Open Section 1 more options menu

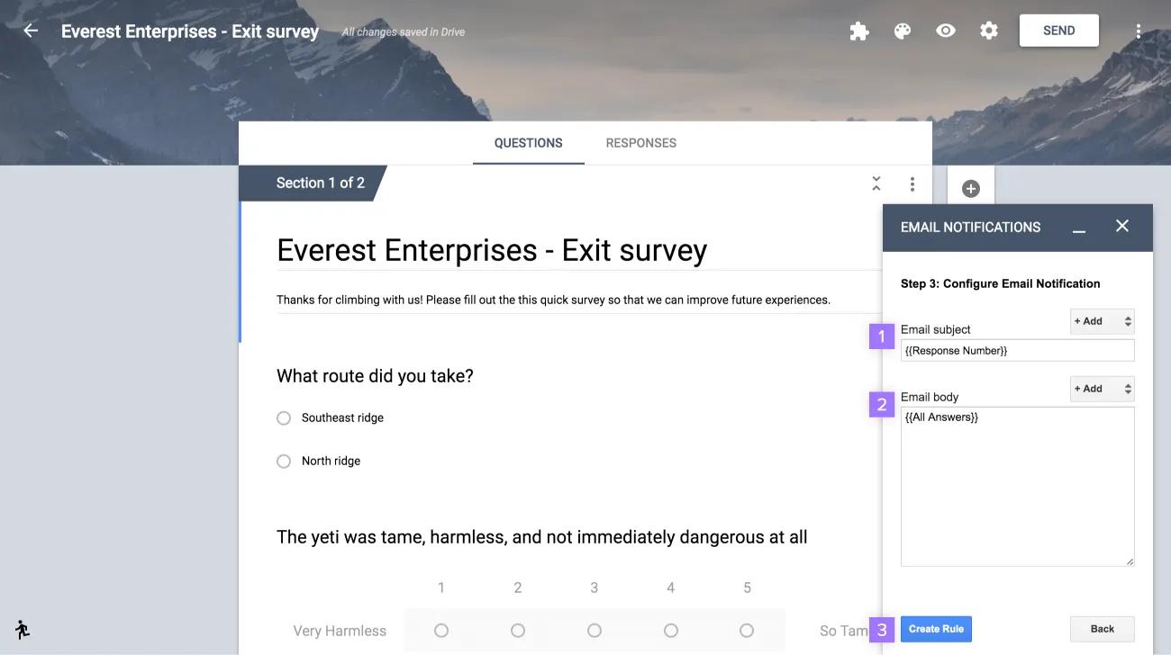click(x=912, y=184)
